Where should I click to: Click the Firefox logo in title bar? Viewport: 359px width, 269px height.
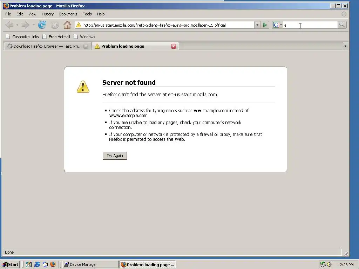(6, 6)
